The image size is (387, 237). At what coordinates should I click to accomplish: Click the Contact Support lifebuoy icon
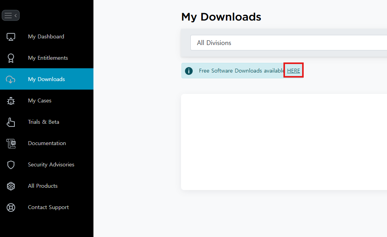coord(11,208)
